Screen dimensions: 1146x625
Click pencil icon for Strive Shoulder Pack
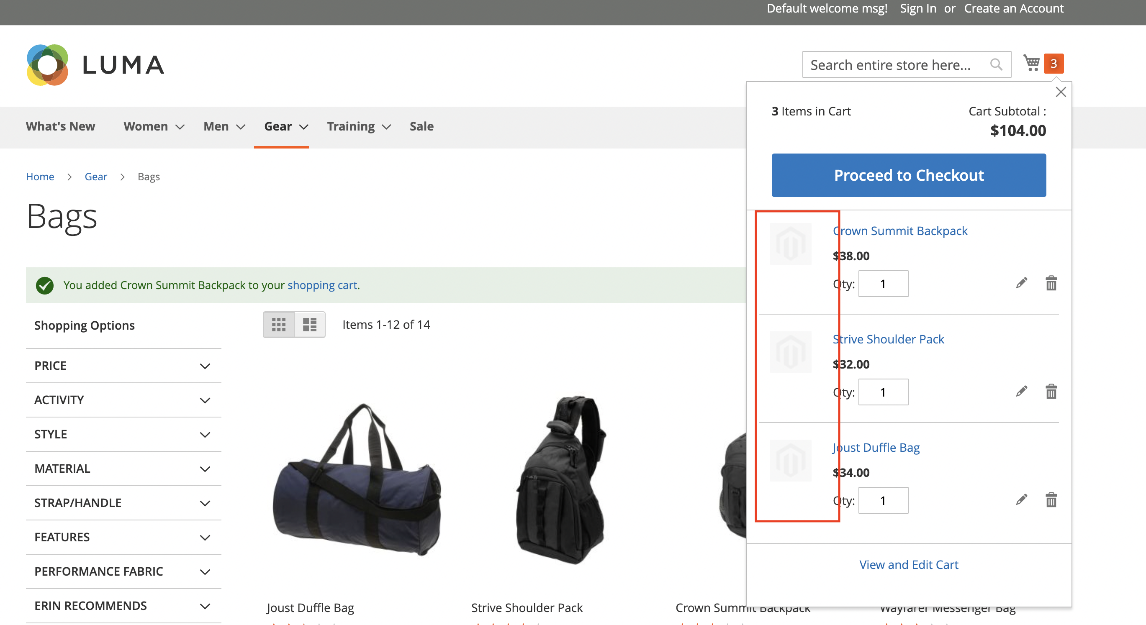point(1021,391)
